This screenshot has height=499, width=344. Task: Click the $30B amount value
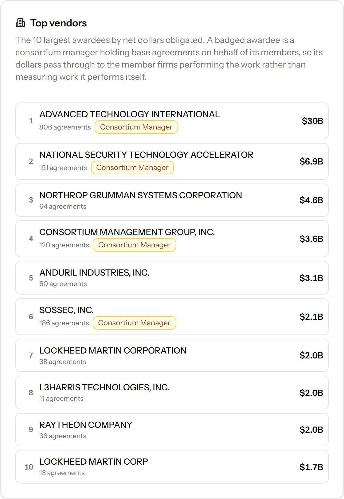(312, 121)
